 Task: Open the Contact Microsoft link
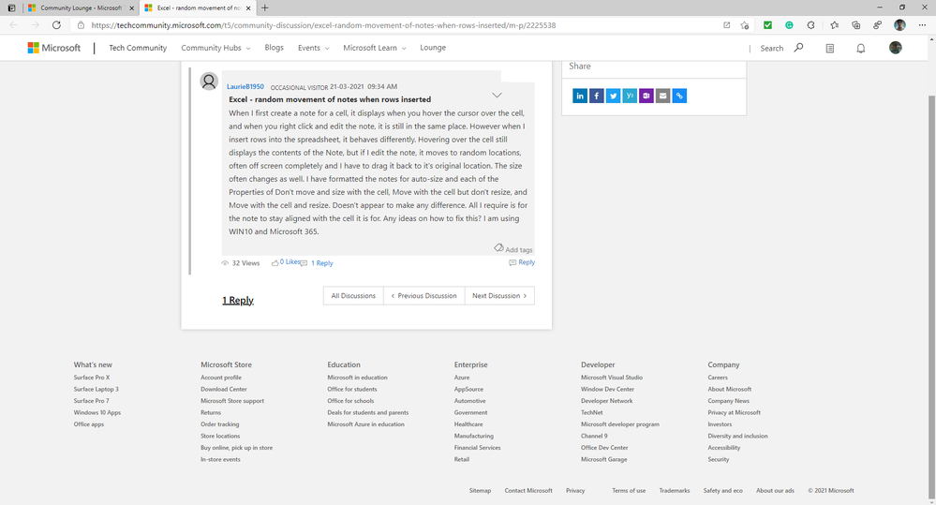[x=528, y=491]
